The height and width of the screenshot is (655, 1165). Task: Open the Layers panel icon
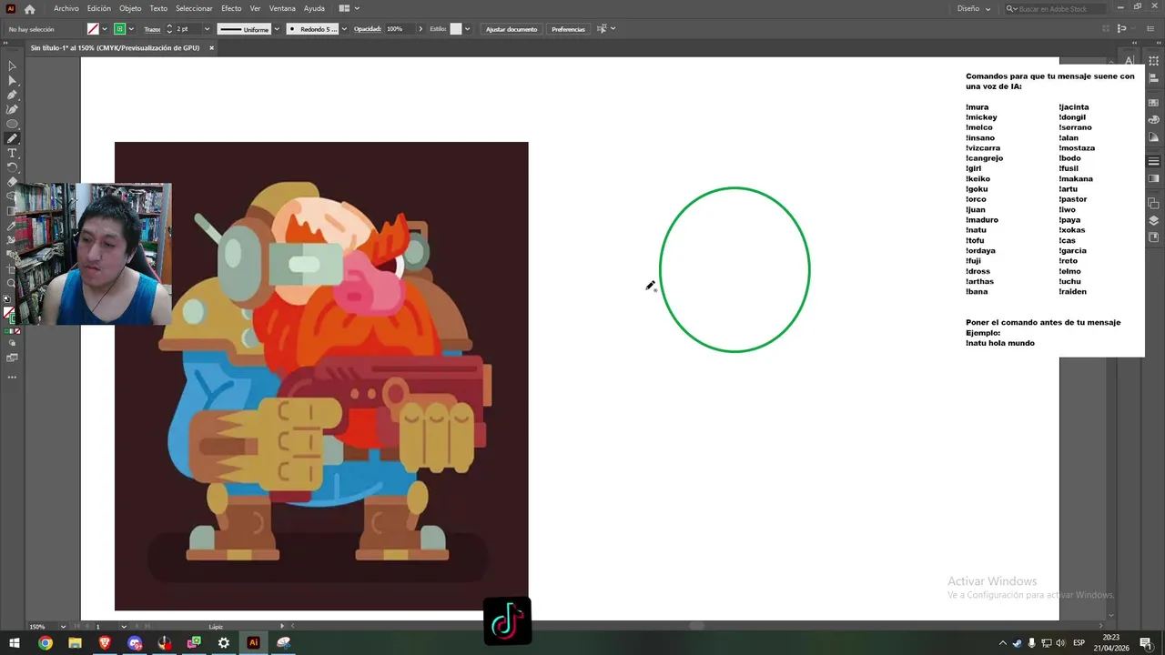coord(1153,220)
